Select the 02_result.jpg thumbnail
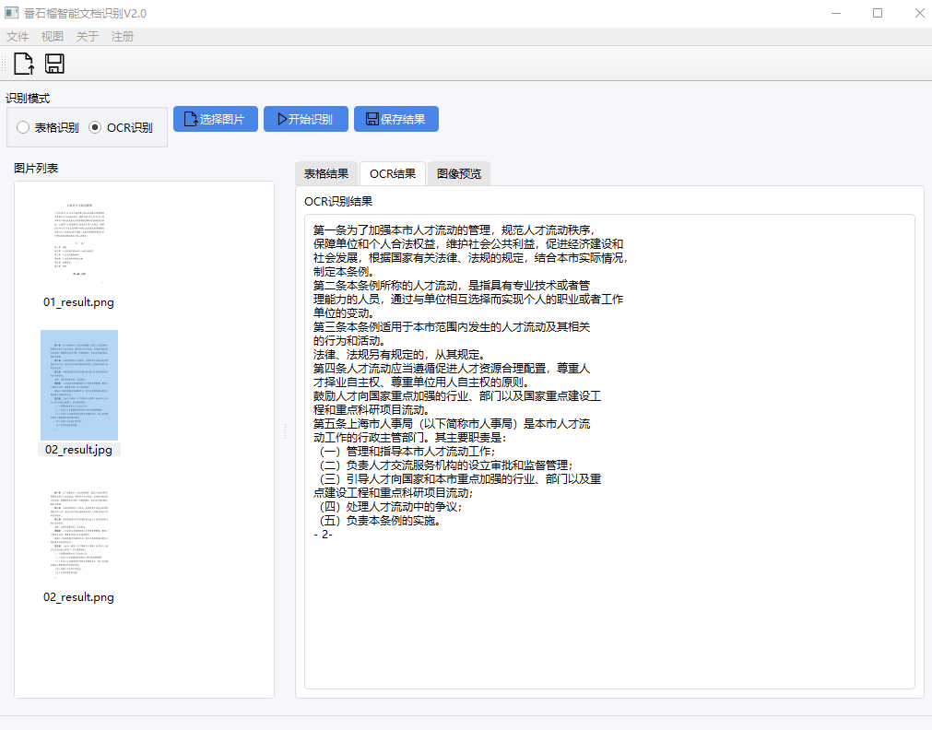Viewport: 932px width, 730px height. click(79, 385)
